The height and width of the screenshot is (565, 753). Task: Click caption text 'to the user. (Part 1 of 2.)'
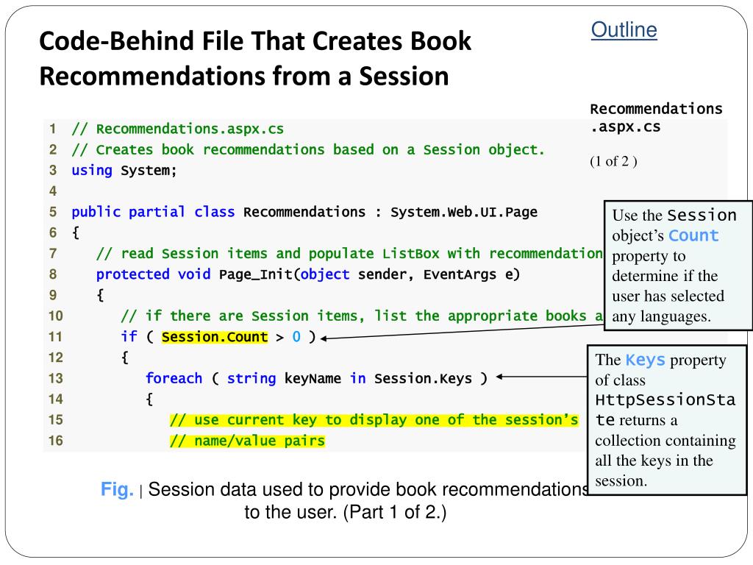pos(346,512)
